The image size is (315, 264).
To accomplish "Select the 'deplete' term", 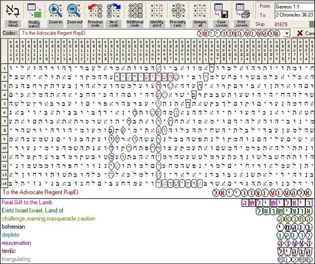I will (x=10, y=235).
